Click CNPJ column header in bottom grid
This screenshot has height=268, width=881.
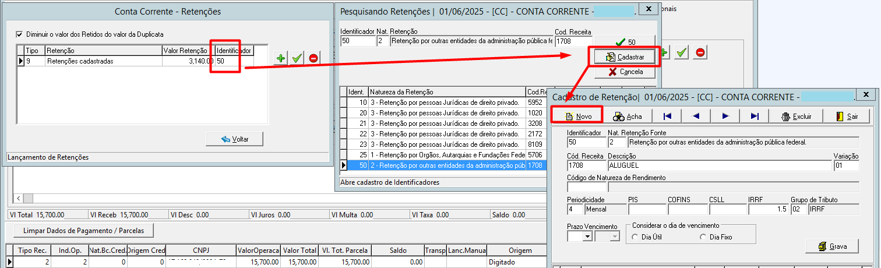point(201,251)
